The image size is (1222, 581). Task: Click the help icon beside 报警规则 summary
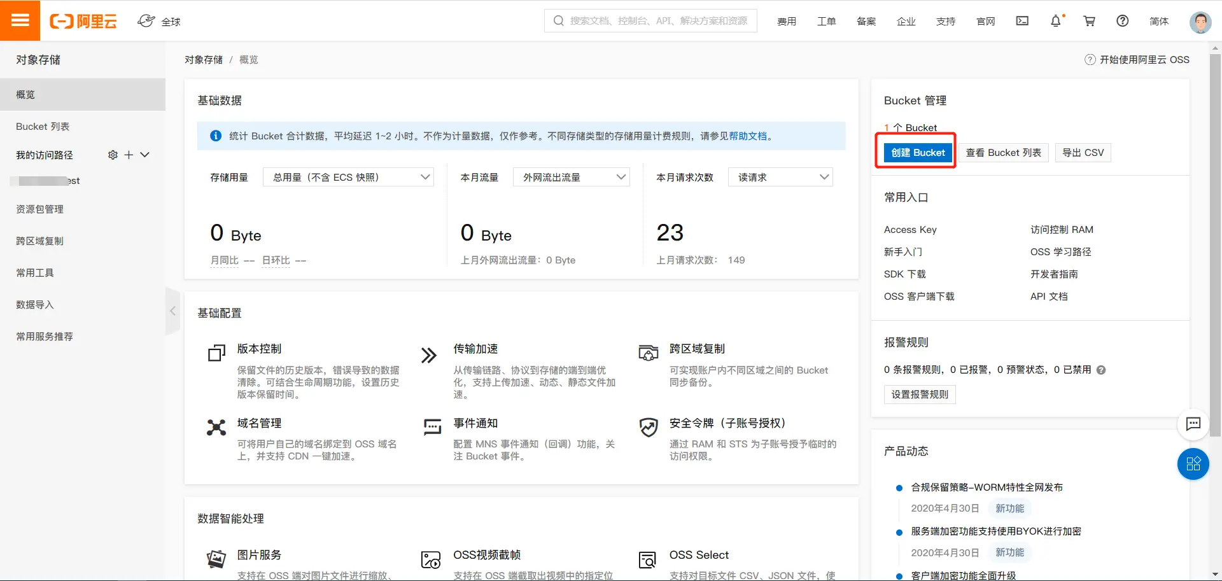[x=1101, y=370]
